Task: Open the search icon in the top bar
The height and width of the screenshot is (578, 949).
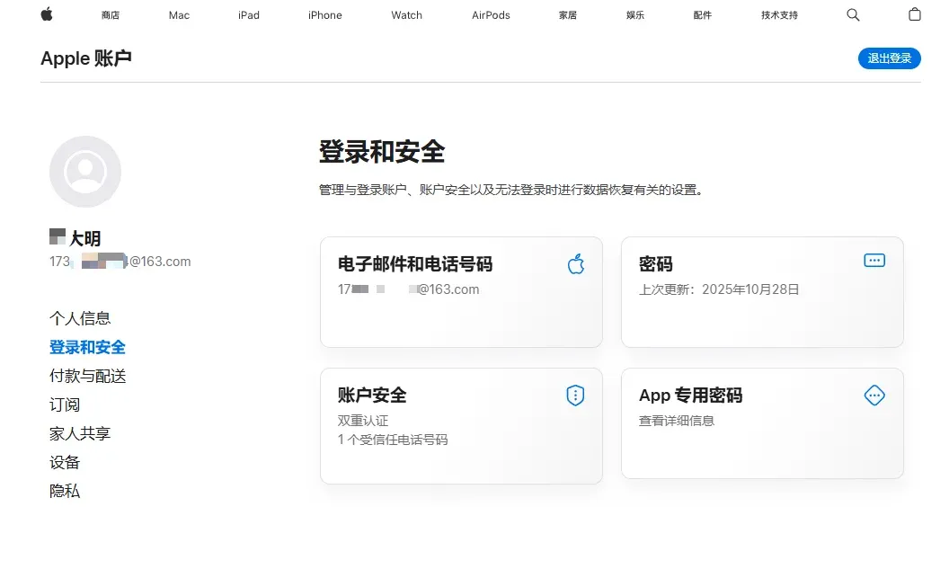Action: pyautogui.click(x=852, y=14)
